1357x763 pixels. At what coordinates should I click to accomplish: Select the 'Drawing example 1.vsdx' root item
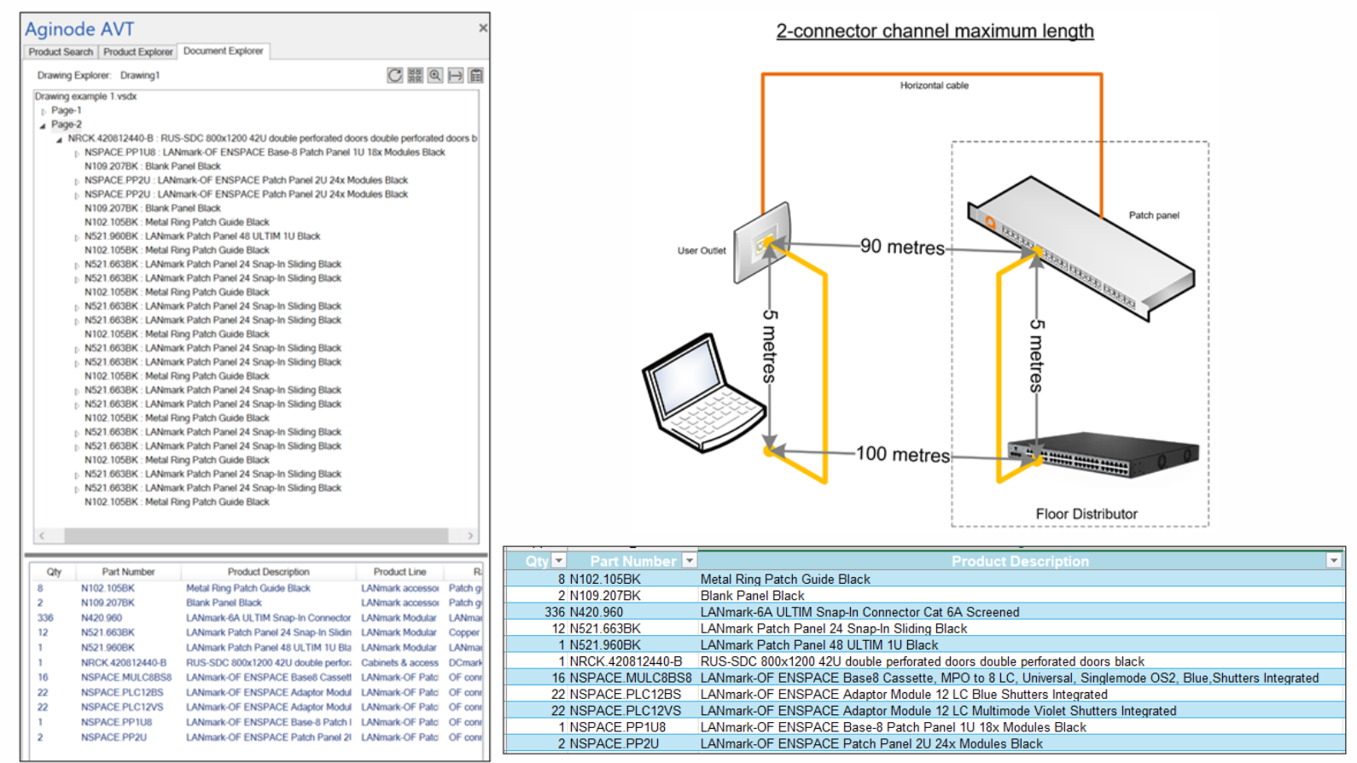86,96
